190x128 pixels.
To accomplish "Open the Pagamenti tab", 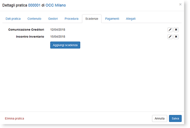I will click(x=112, y=19).
